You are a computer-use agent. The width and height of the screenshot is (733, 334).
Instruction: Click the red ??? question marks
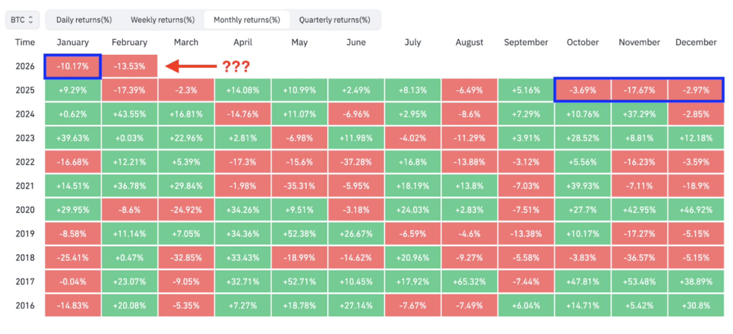(236, 66)
